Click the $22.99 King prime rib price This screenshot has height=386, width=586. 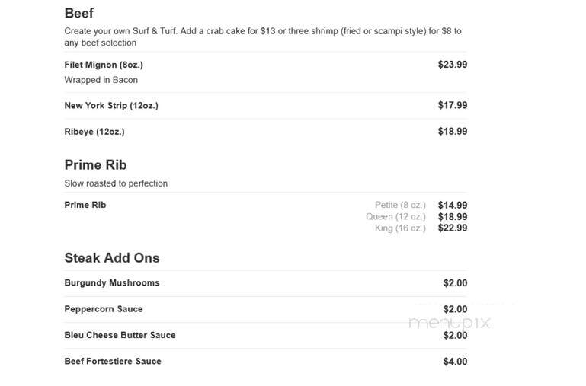[453, 228]
